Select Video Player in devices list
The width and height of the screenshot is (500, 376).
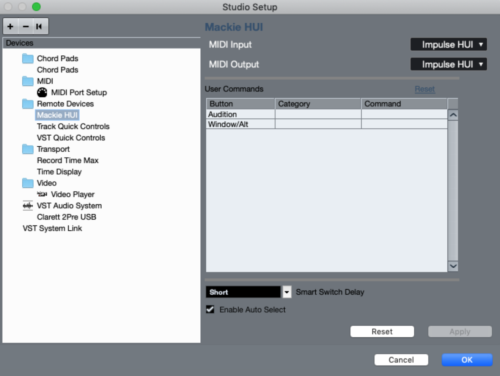pos(73,194)
